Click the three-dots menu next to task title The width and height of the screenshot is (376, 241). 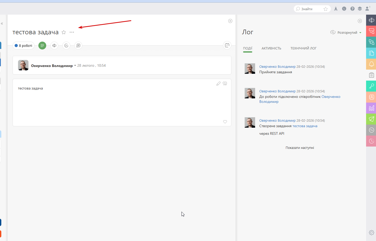point(72,32)
